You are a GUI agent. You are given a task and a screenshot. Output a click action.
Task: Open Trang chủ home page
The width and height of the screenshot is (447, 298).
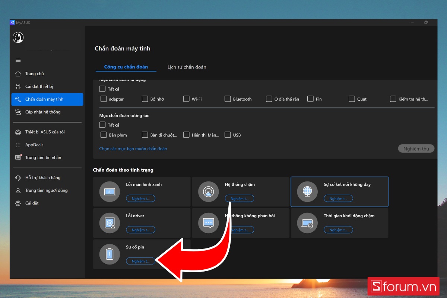34,74
